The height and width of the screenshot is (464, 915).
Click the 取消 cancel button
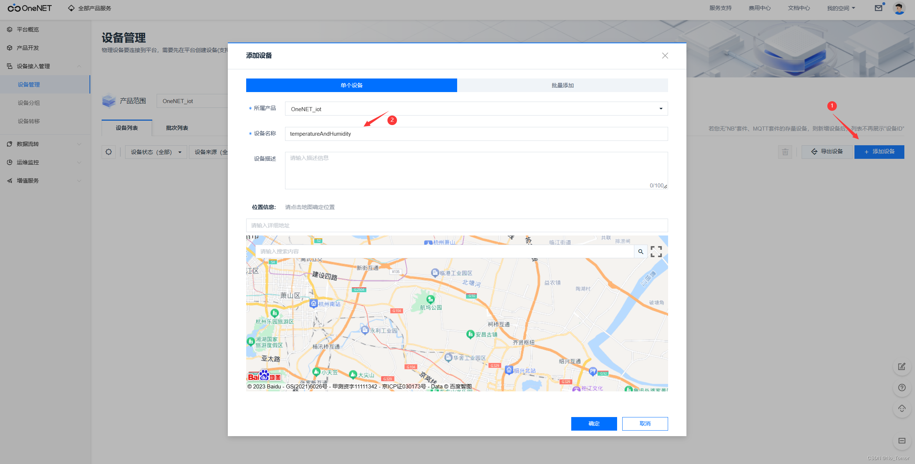tap(645, 424)
